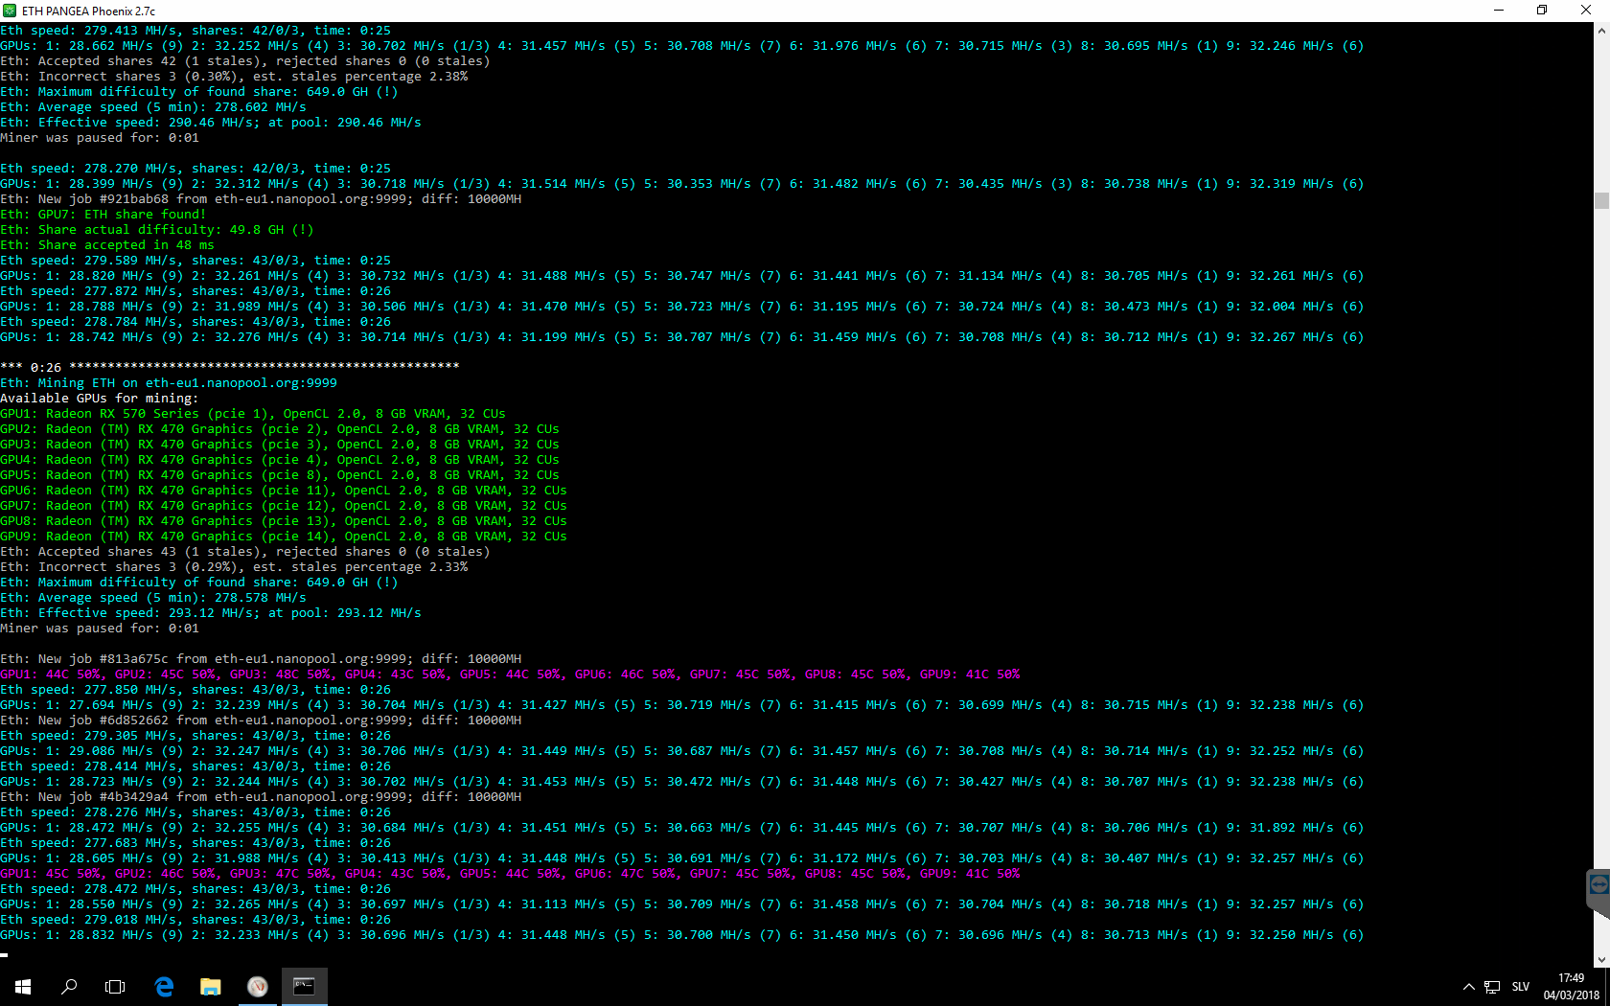1610x1006 pixels.
Task: Click 'Eth: Accepted shares 43' line
Action: (x=245, y=552)
